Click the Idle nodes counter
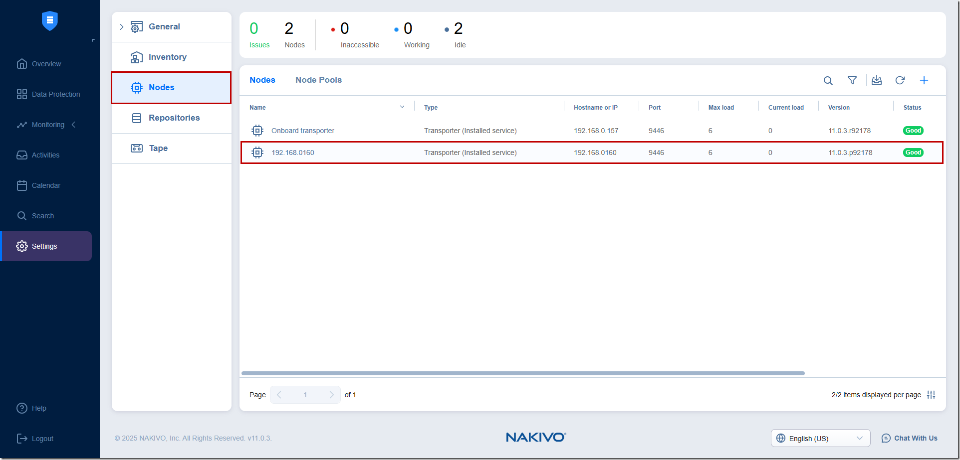 [455, 35]
